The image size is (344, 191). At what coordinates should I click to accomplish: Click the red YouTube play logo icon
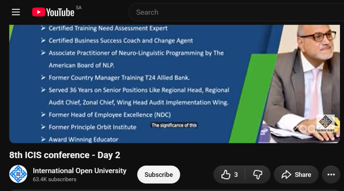click(39, 12)
